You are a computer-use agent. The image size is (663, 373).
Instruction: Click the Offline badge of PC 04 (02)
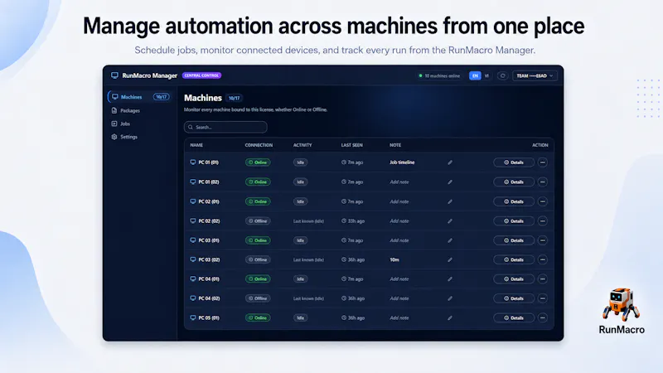pyautogui.click(x=258, y=298)
